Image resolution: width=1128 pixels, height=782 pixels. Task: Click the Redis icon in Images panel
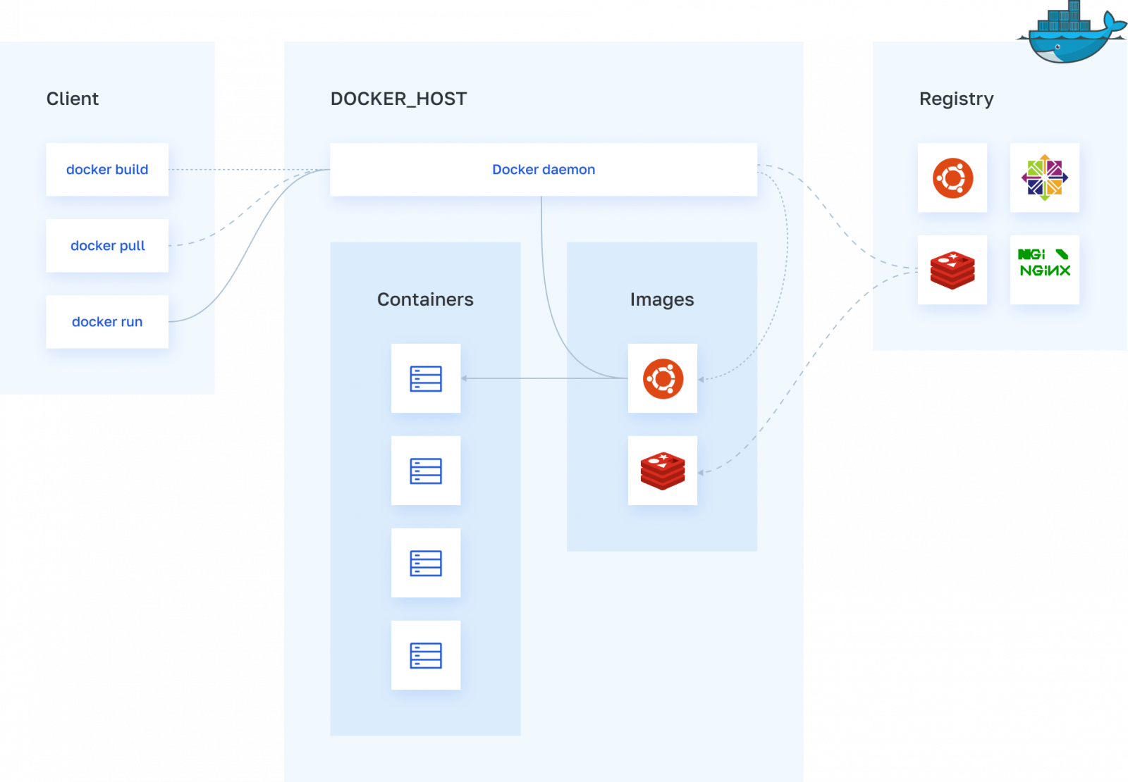tap(663, 471)
